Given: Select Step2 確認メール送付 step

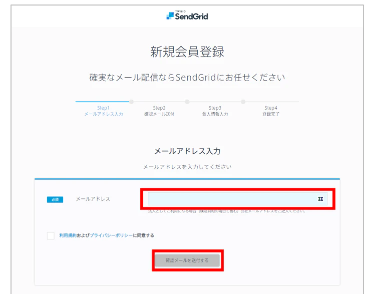Looking at the screenshot, I should [x=159, y=111].
